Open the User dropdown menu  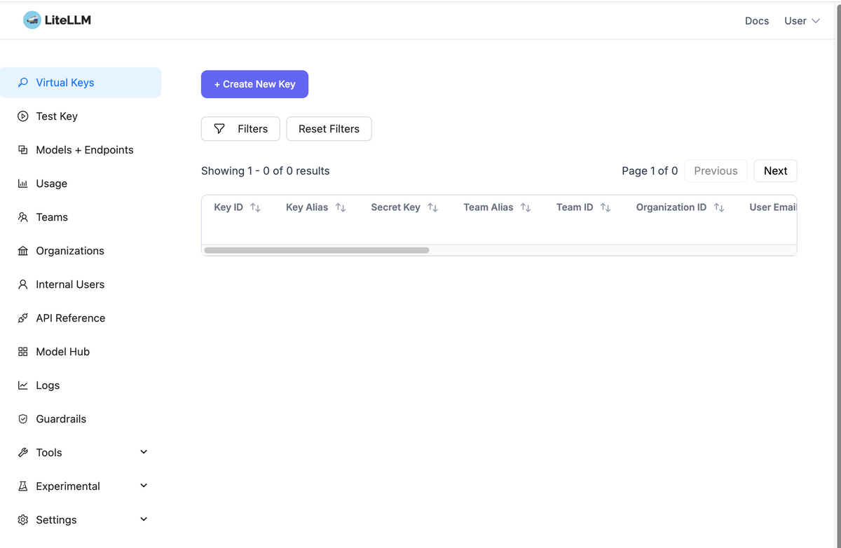click(x=801, y=20)
